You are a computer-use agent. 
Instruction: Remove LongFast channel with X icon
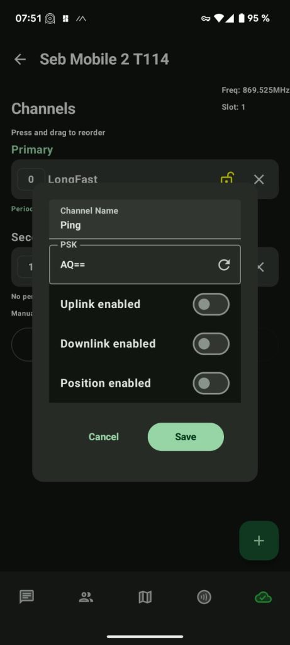coord(259,180)
